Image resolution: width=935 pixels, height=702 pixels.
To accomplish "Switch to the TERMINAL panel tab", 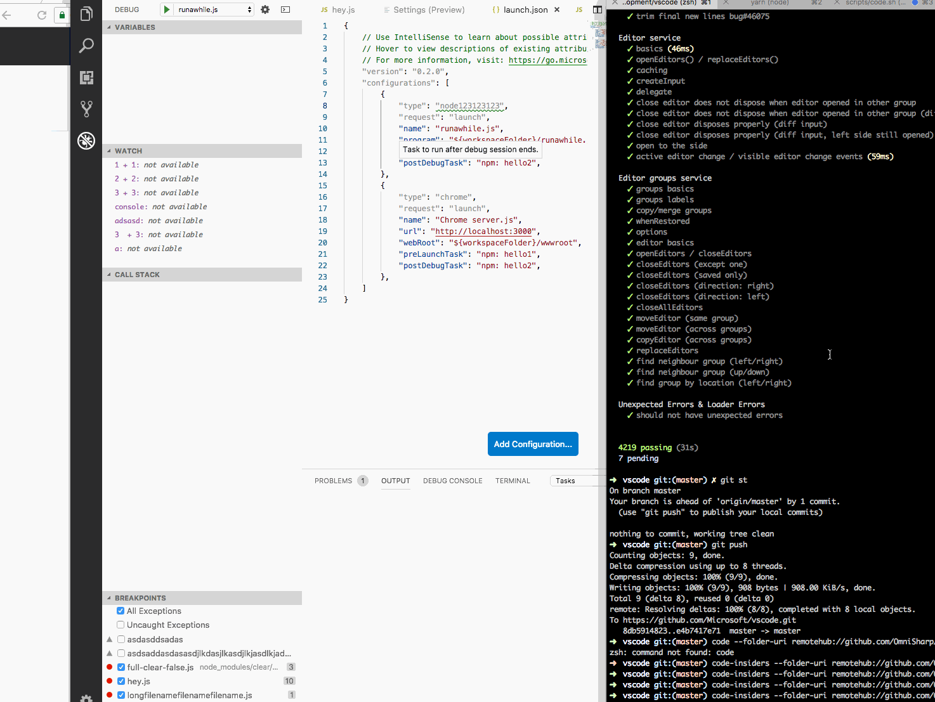I will point(513,481).
